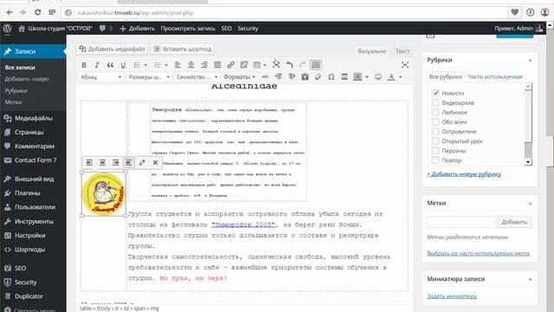Screen dimensions: 554x312
Task: Underline the selected text
Action: point(123,65)
